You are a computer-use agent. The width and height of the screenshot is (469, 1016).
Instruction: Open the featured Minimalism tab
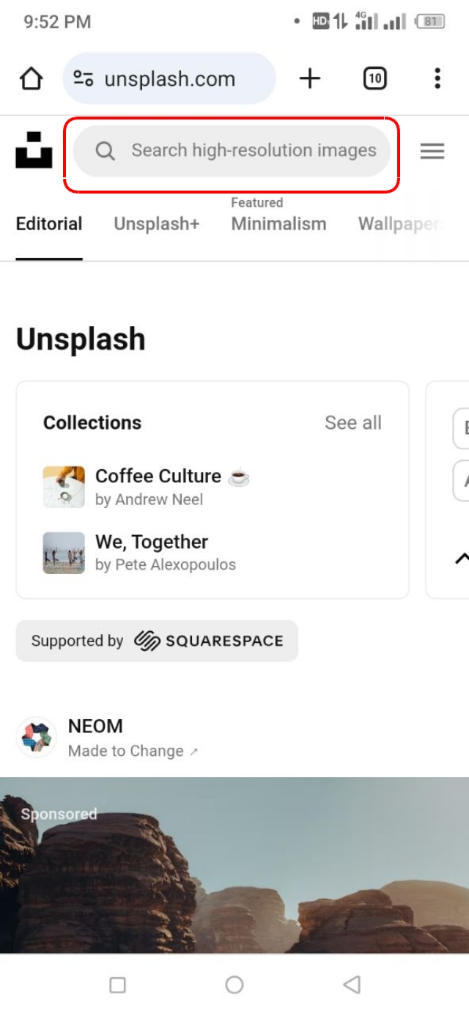pos(278,224)
